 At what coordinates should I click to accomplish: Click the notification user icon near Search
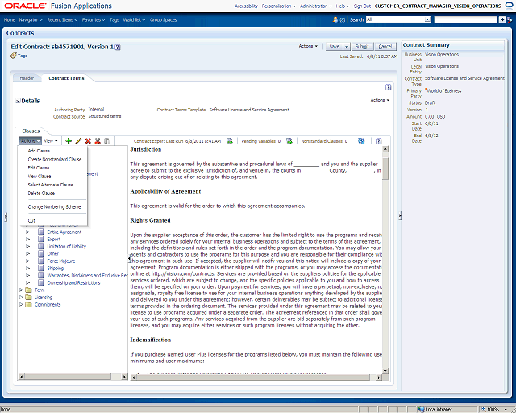coord(335,19)
